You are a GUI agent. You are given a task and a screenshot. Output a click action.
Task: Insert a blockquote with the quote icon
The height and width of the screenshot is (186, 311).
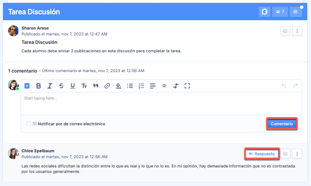(96, 86)
